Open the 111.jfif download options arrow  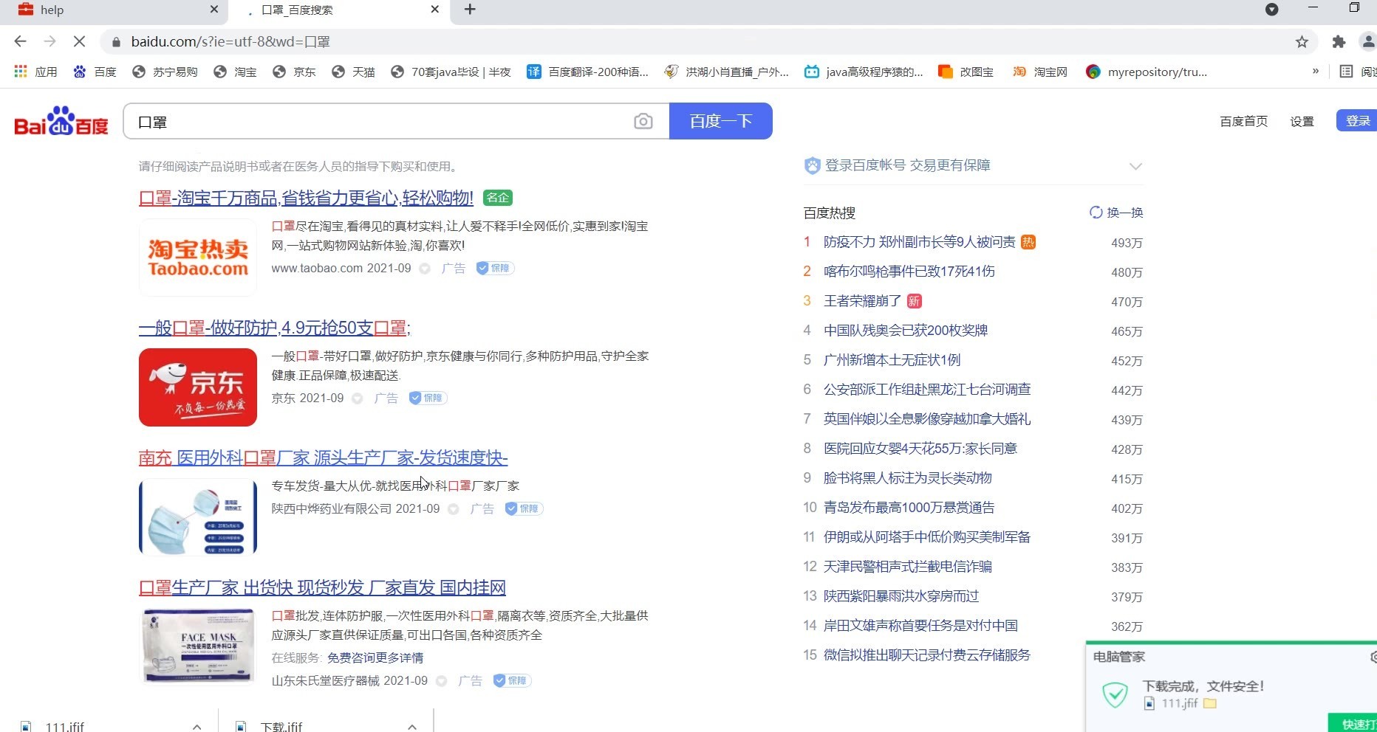(x=197, y=726)
